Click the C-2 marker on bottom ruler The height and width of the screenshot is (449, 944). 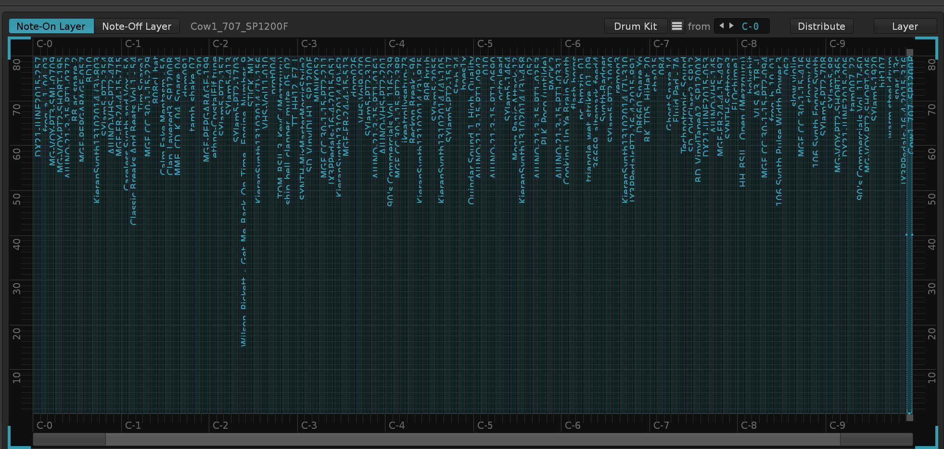click(220, 425)
